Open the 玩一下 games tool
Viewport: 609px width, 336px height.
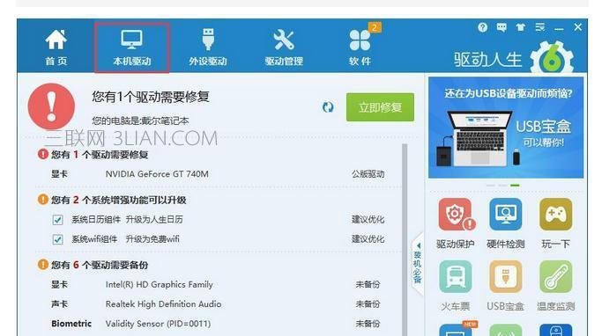(x=555, y=223)
